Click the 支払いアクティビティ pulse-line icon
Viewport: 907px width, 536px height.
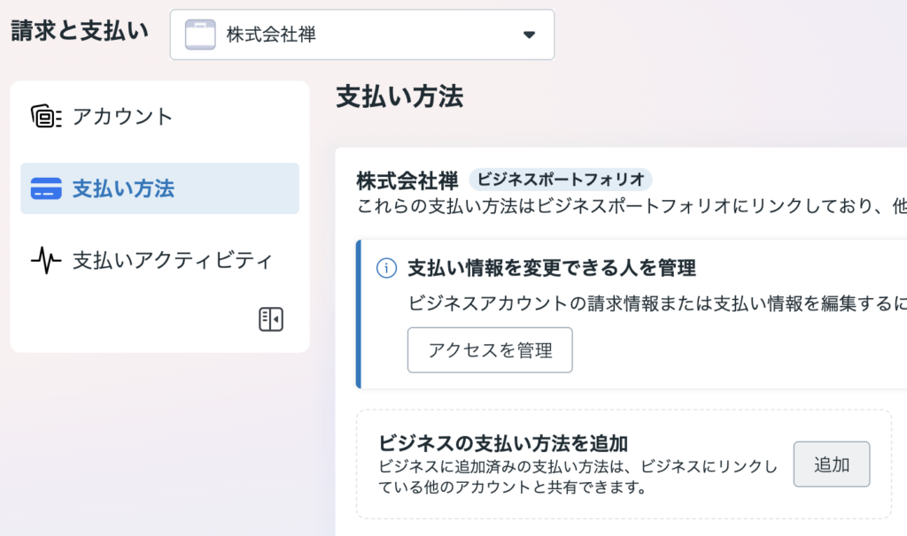(45, 260)
